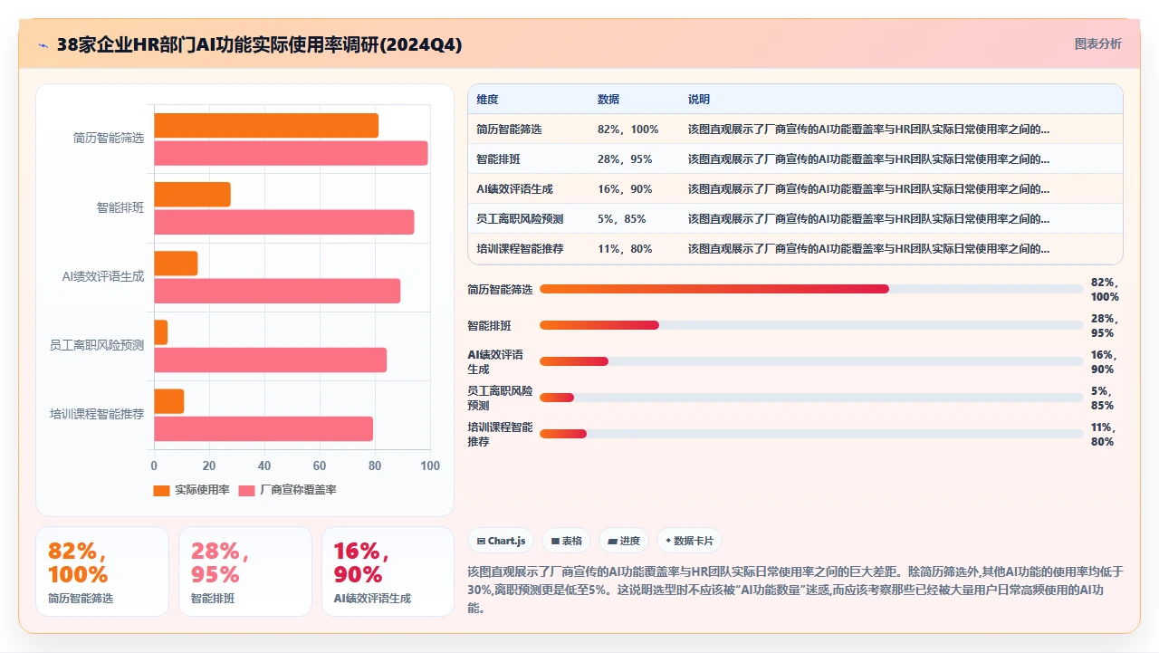Viewport: 1159px width, 653px height.
Task: Click the AI绩效评语生成 y-axis label in the chart
Action: [x=103, y=276]
